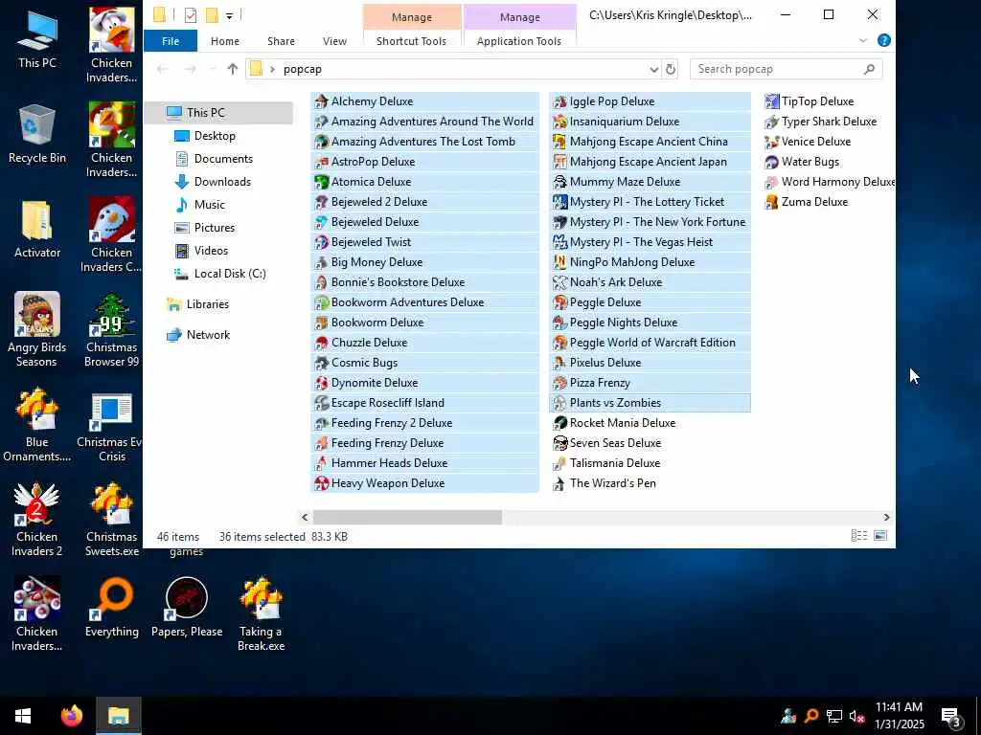Screen dimensions: 981x735
Task: Open Libraries in the navigation pane
Action: pos(207,304)
